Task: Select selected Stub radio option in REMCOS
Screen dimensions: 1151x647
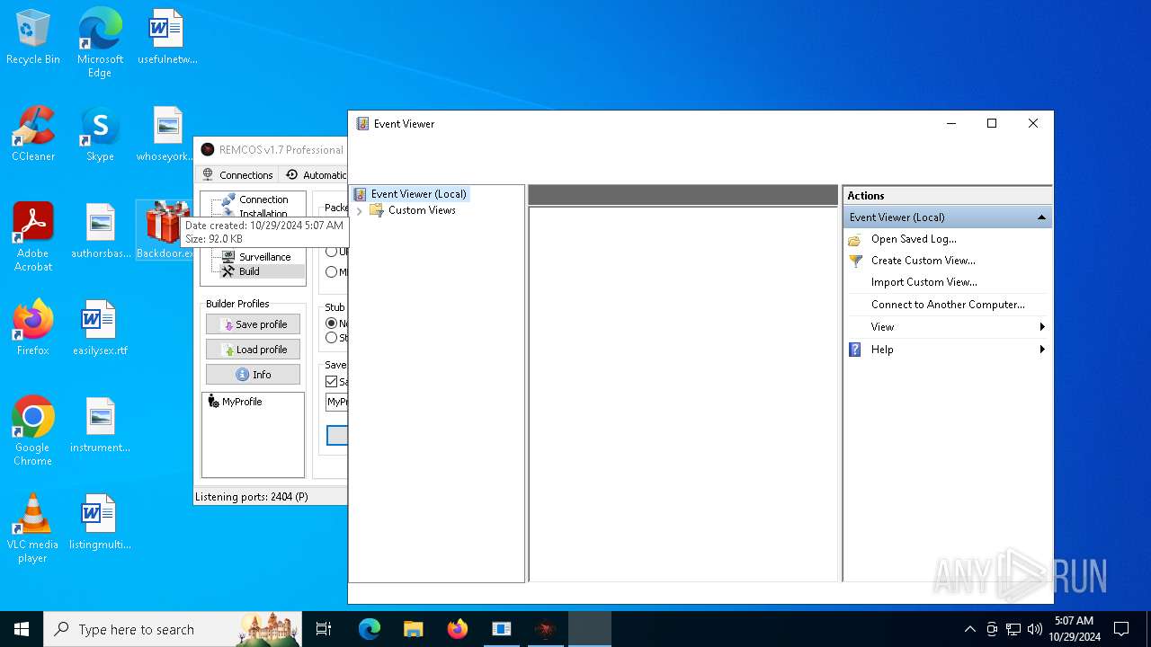Action: 332,323
